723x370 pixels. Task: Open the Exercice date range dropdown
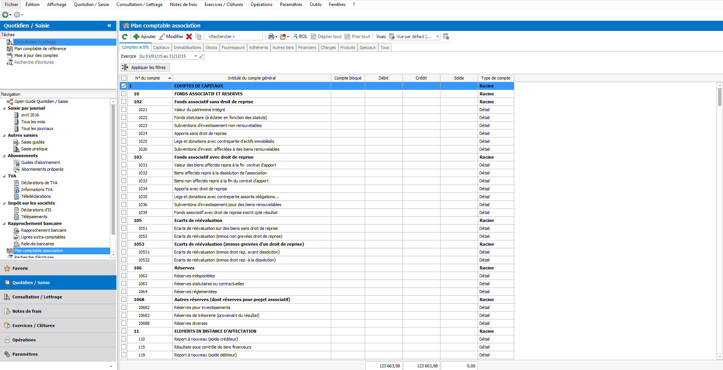196,56
